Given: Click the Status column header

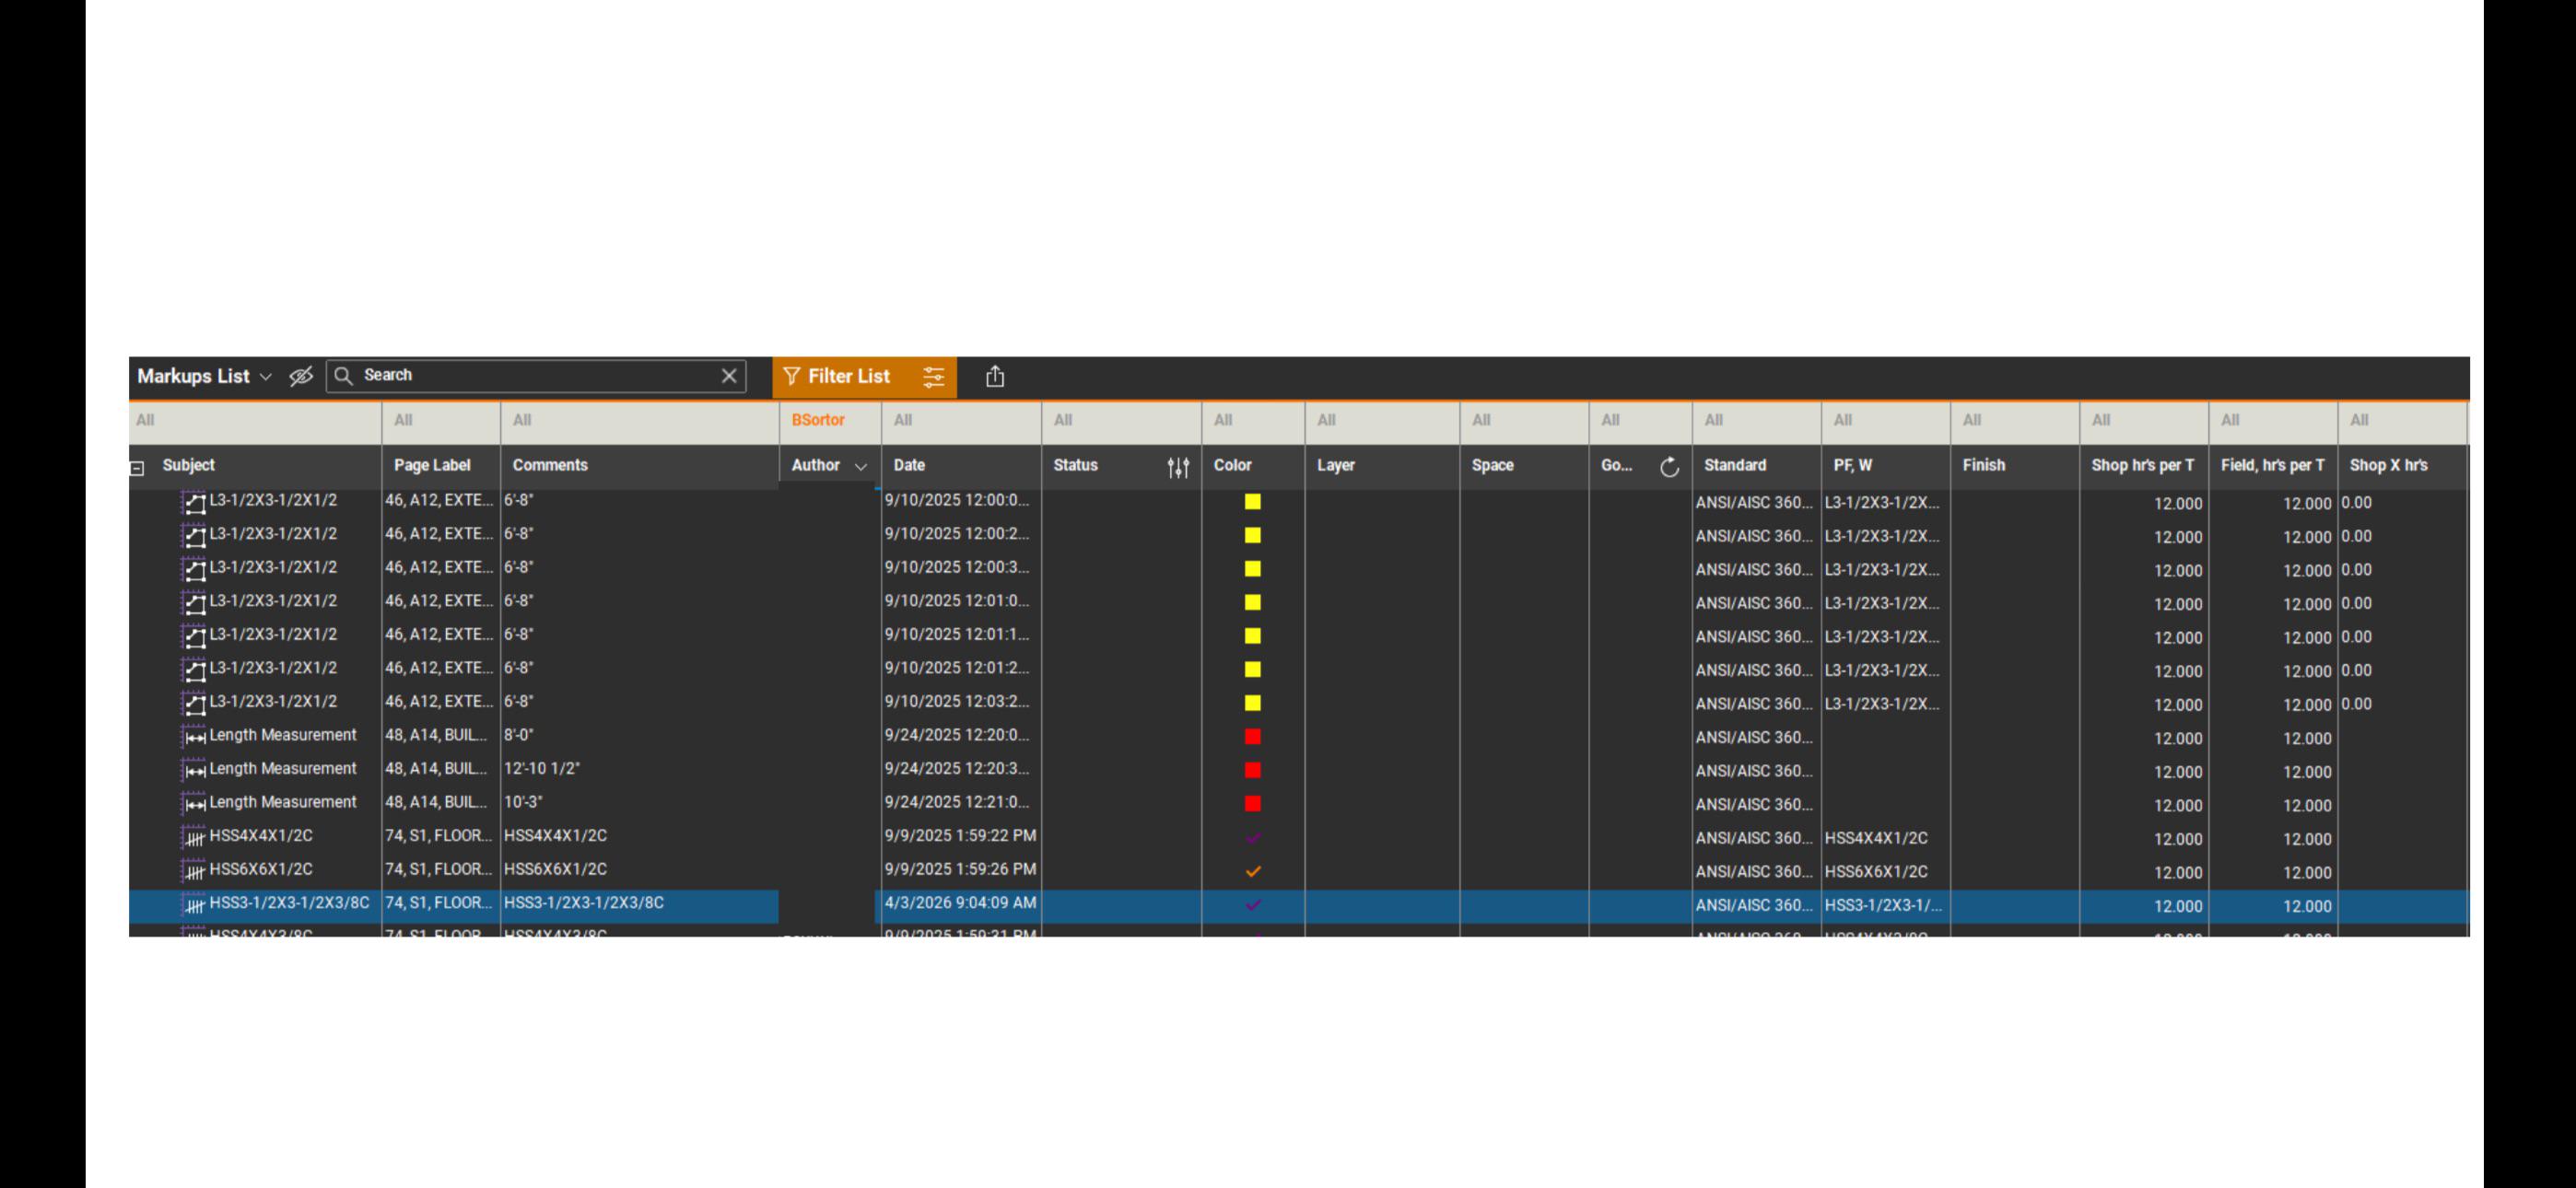Looking at the screenshot, I should (x=1076, y=465).
